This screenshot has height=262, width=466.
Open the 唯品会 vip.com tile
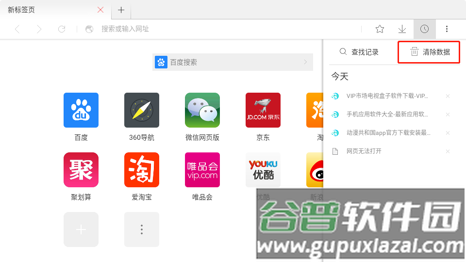[202, 170]
